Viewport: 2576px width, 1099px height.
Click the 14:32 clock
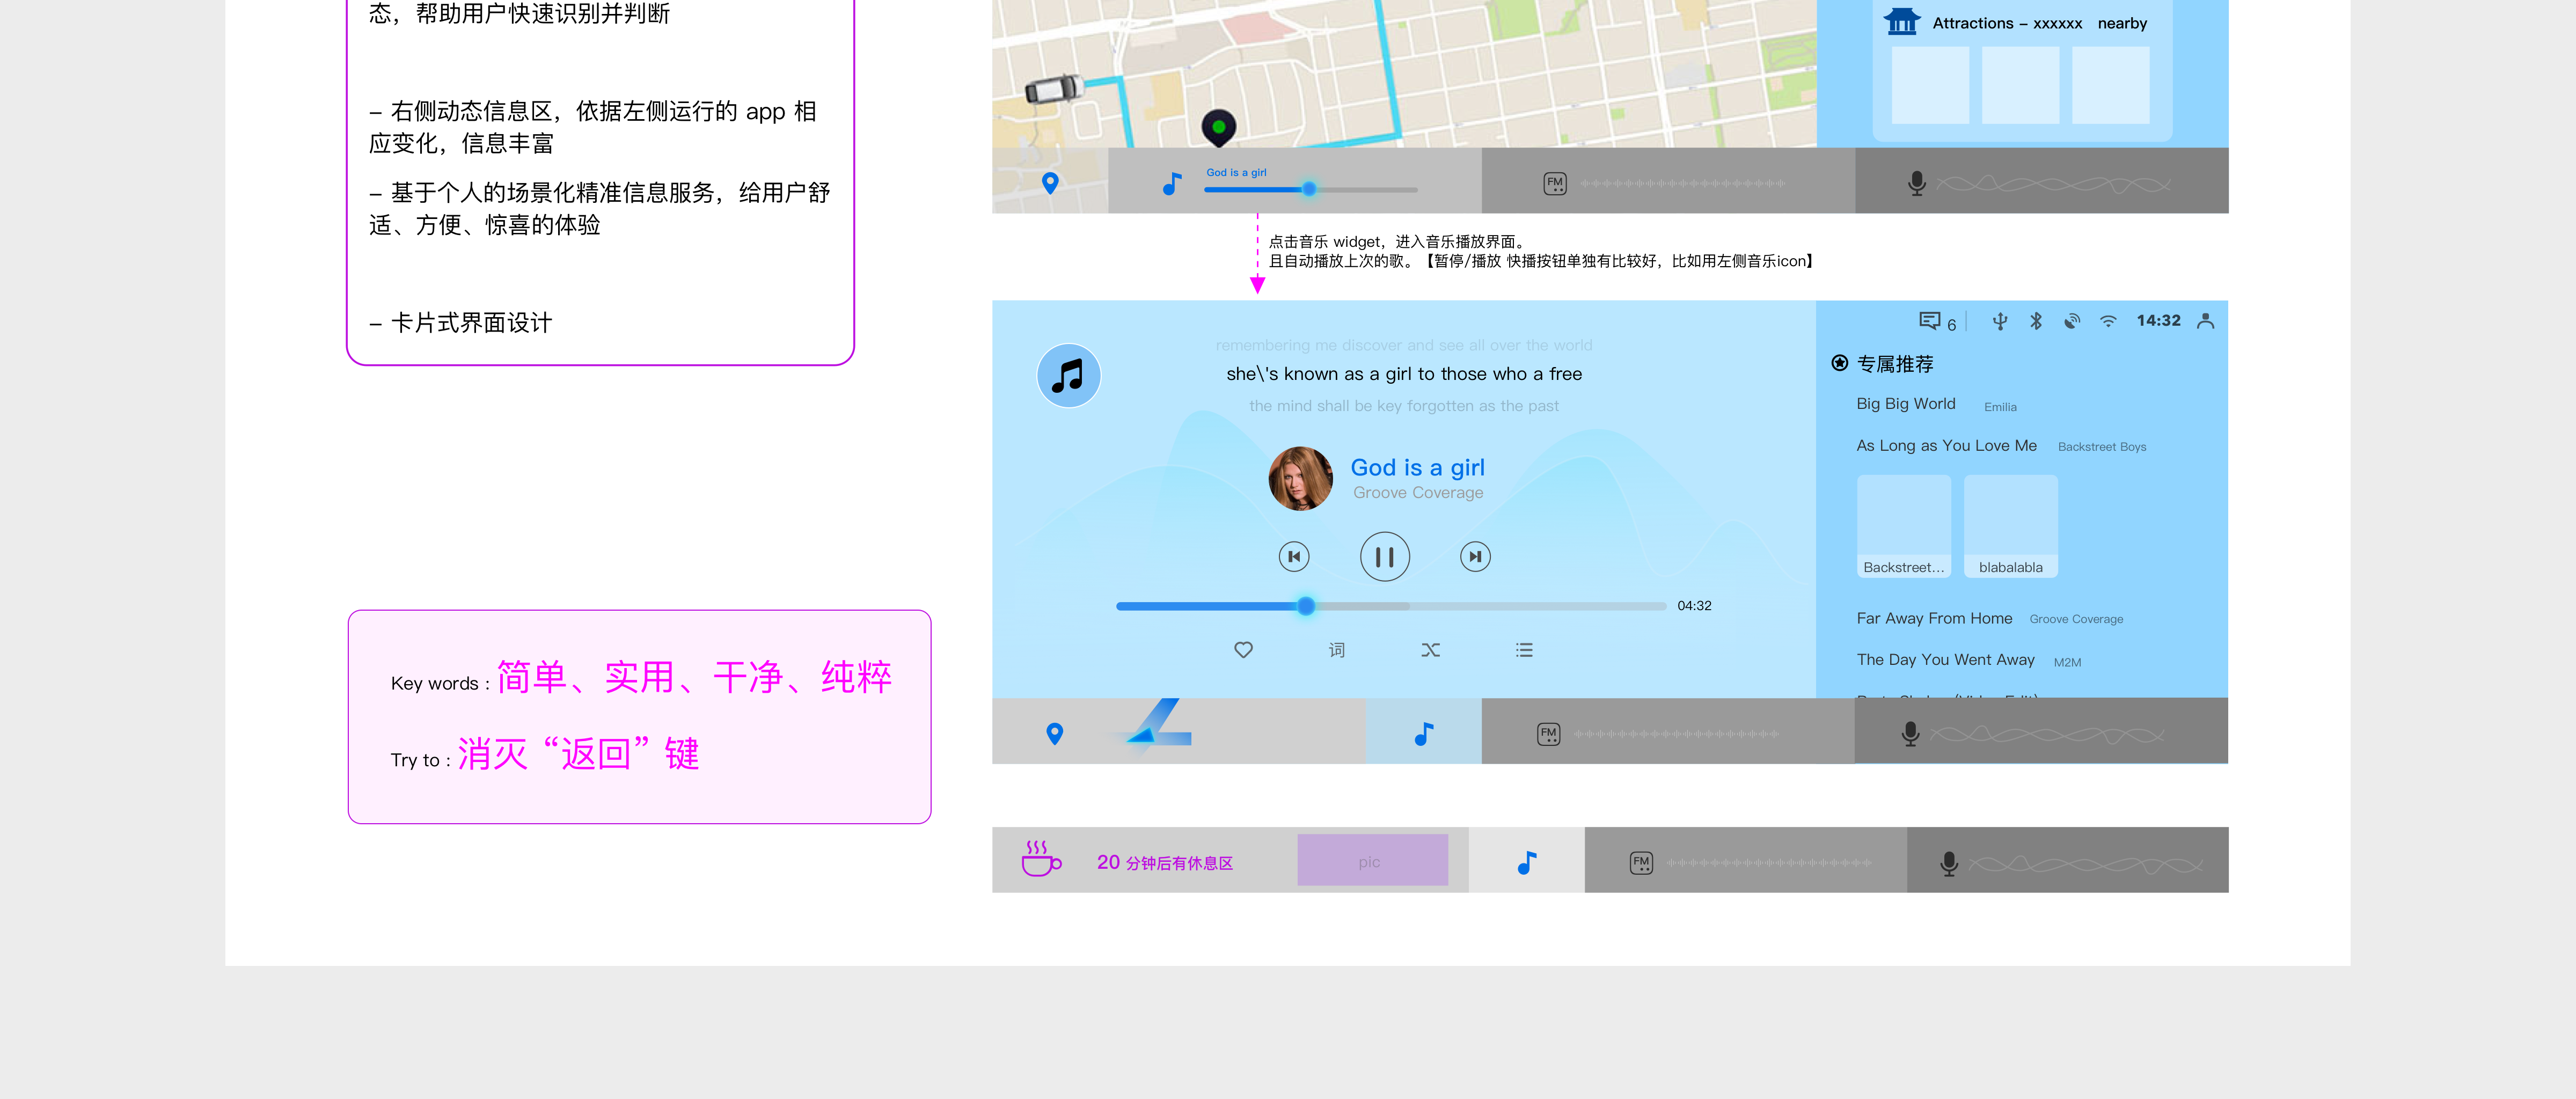[2158, 321]
